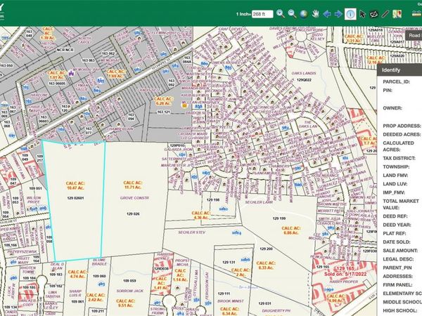Click parcel 129 200 on the map
This screenshot has width=422, height=316.
coord(266,249)
